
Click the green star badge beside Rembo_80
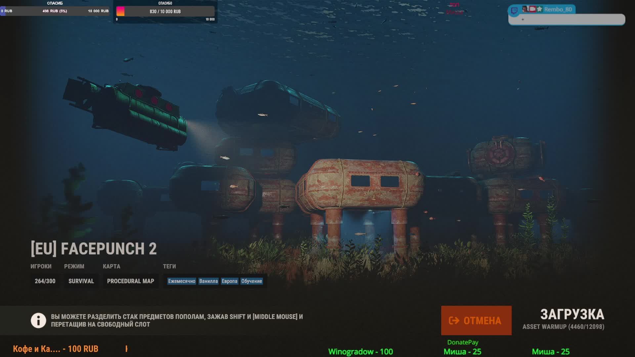coord(539,9)
